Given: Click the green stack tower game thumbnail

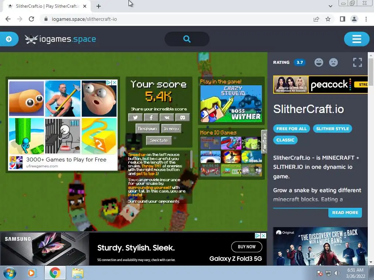Looking at the screenshot, I should (x=26, y=136).
